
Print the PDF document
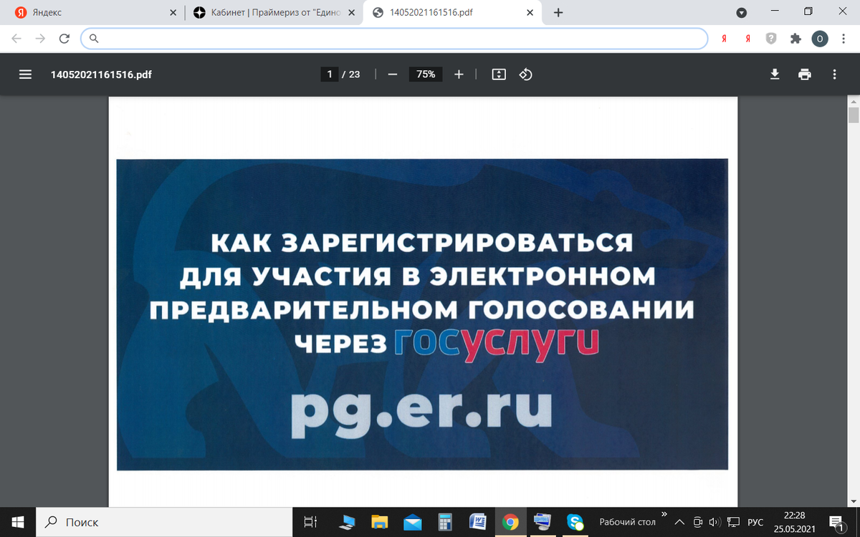805,74
